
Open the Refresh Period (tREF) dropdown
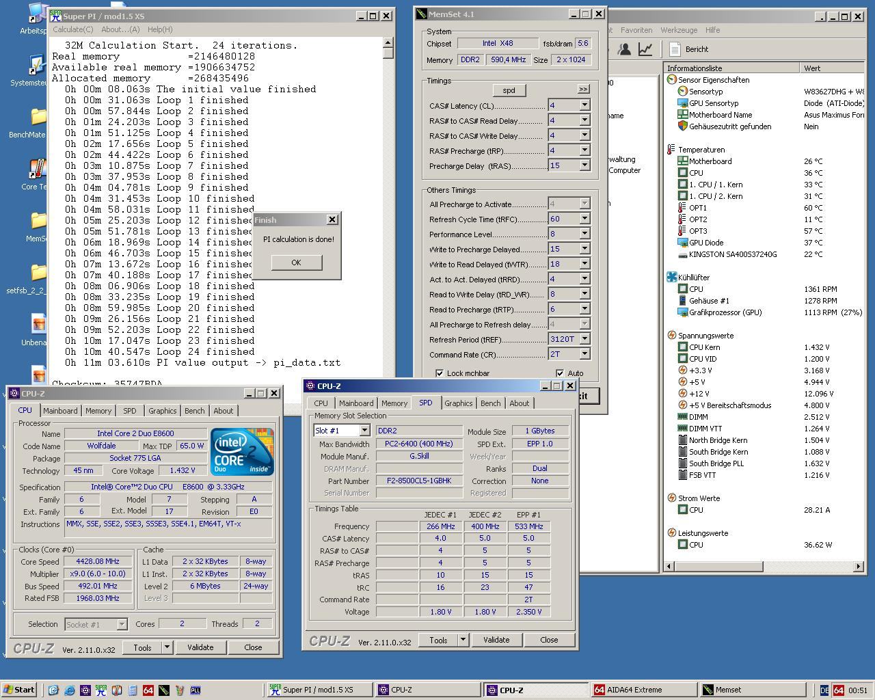coord(584,339)
